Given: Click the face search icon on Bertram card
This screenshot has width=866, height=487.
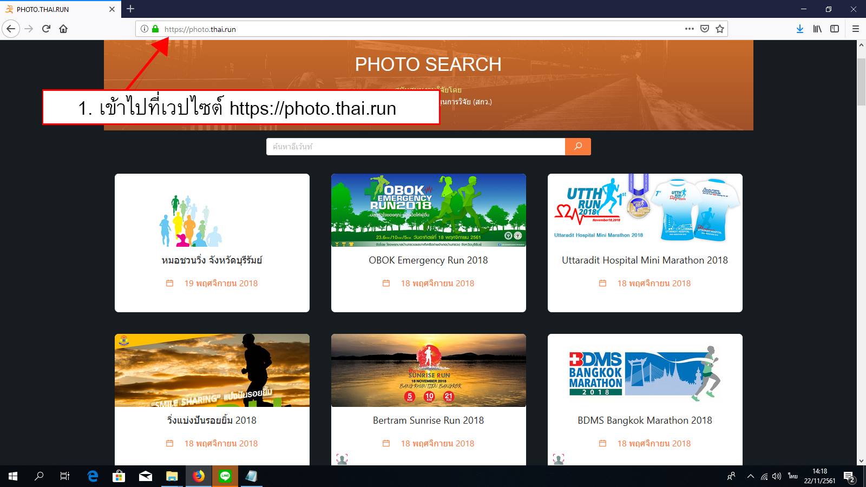Looking at the screenshot, I should click(x=342, y=459).
